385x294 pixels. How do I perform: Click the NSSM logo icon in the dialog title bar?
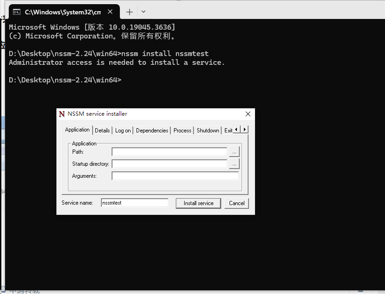pos(62,114)
